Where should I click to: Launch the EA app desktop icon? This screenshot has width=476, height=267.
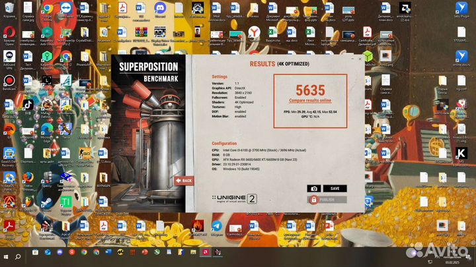pos(9,131)
